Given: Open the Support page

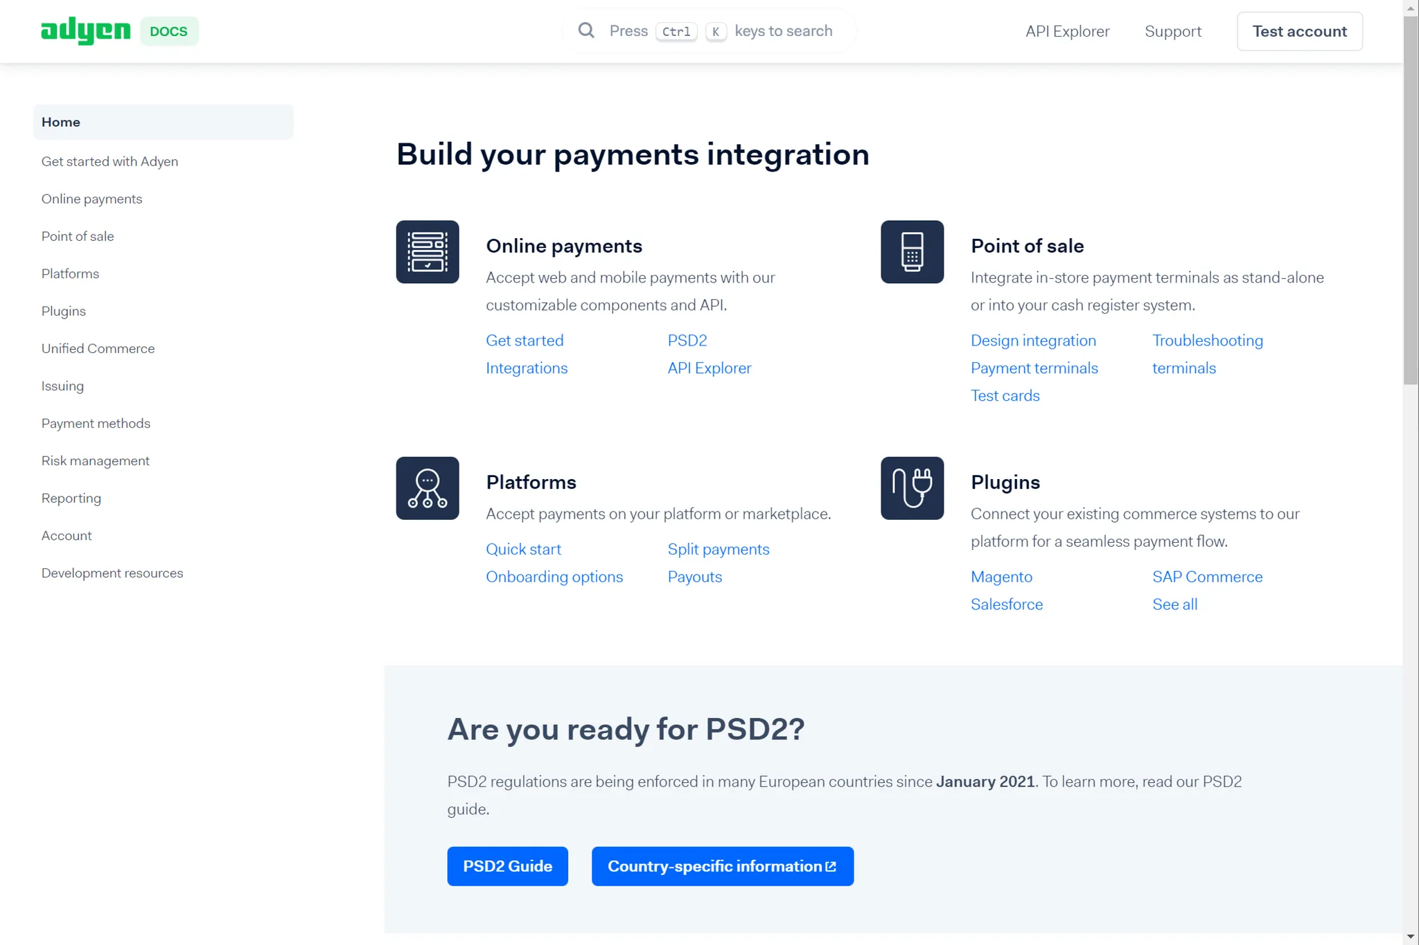Looking at the screenshot, I should 1172,31.
